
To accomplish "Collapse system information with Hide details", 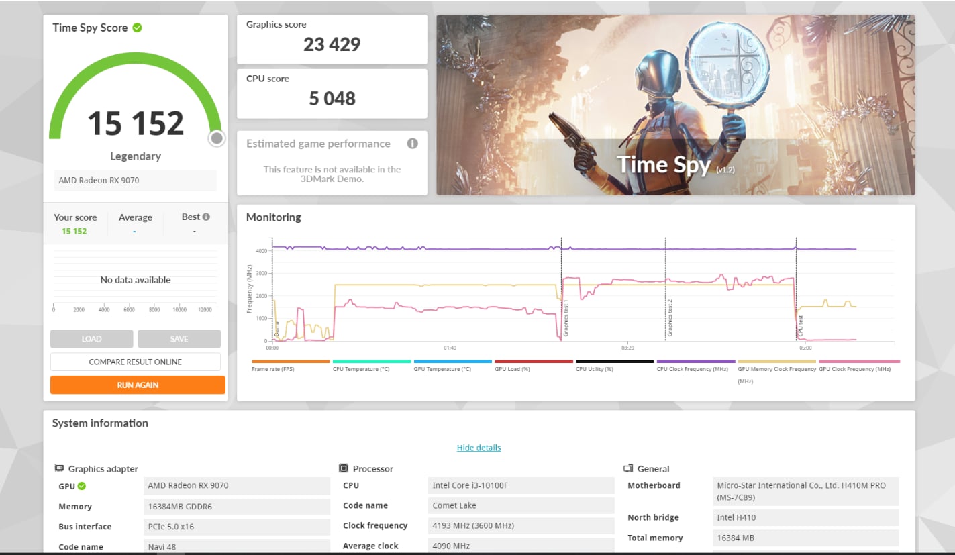I will (x=479, y=448).
